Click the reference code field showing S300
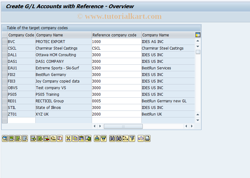Screen dimensions: 250x178 point(116,68)
